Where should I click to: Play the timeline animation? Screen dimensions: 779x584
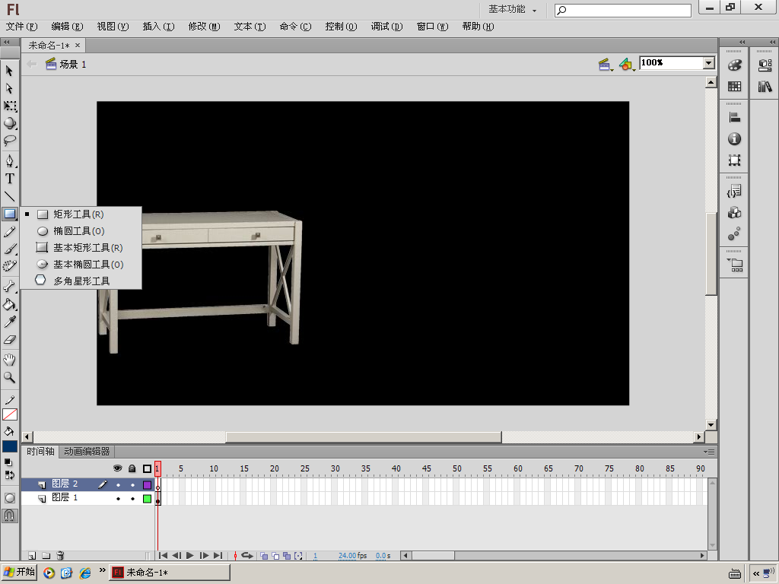tap(189, 556)
